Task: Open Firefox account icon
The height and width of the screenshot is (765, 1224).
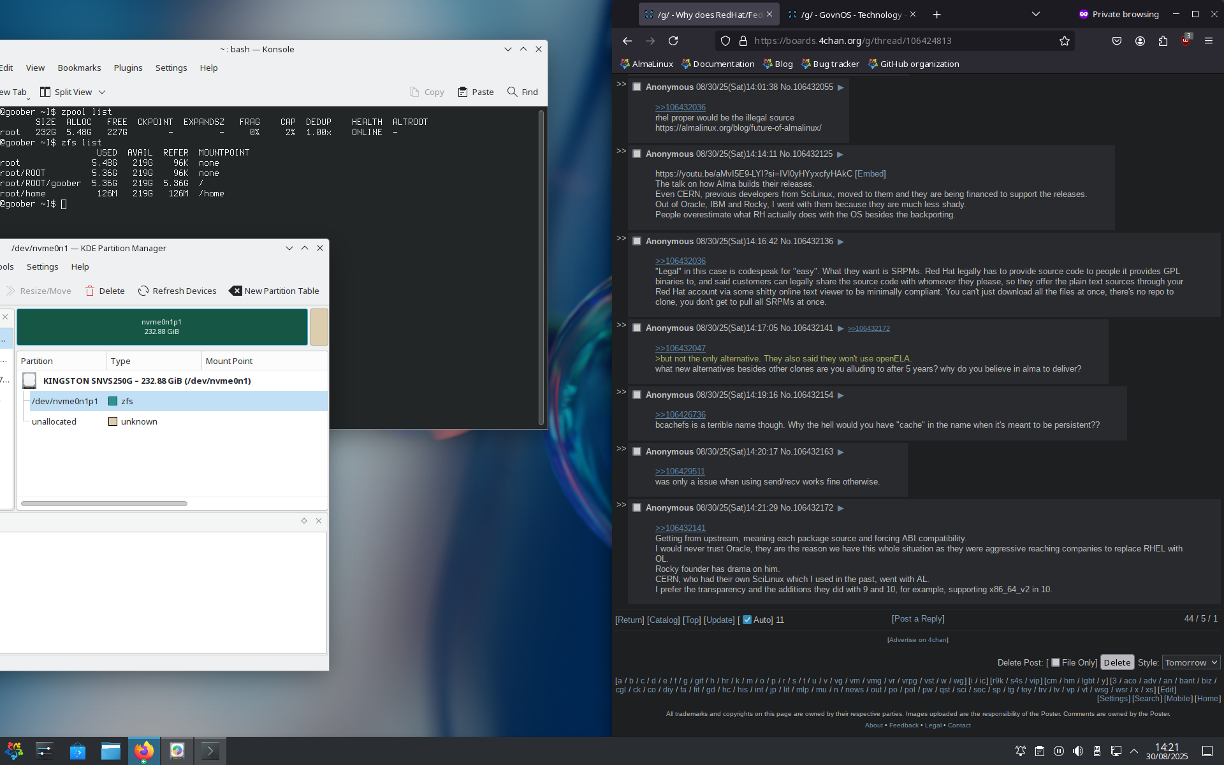Action: point(1140,41)
